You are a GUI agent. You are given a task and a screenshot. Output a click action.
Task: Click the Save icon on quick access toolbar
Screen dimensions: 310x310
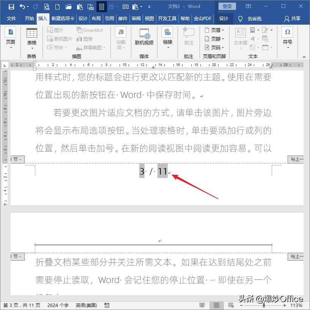[x=11, y=6]
